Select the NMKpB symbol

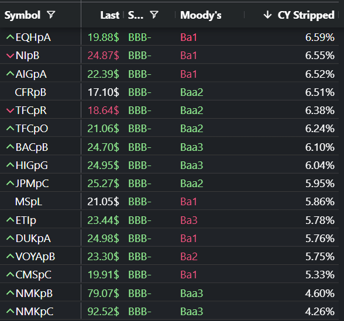34,293
